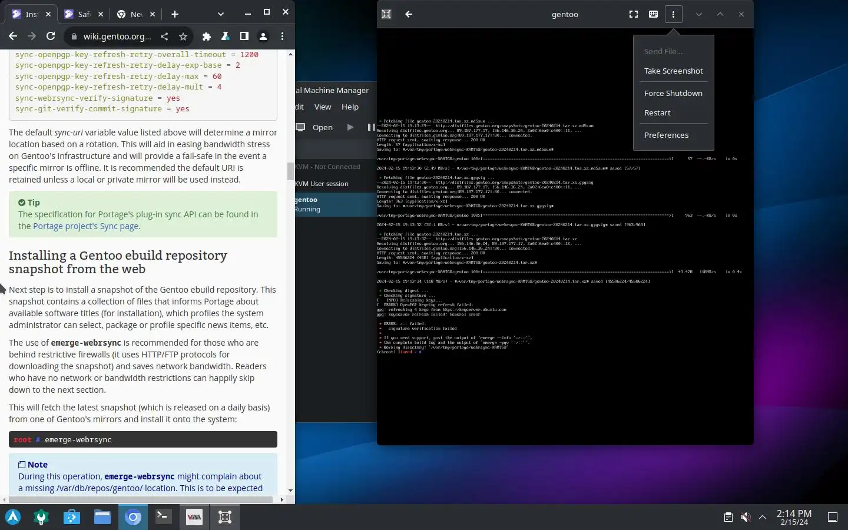This screenshot has height=530, width=848.
Task: Open file manager from taskbar
Action: pos(102,517)
